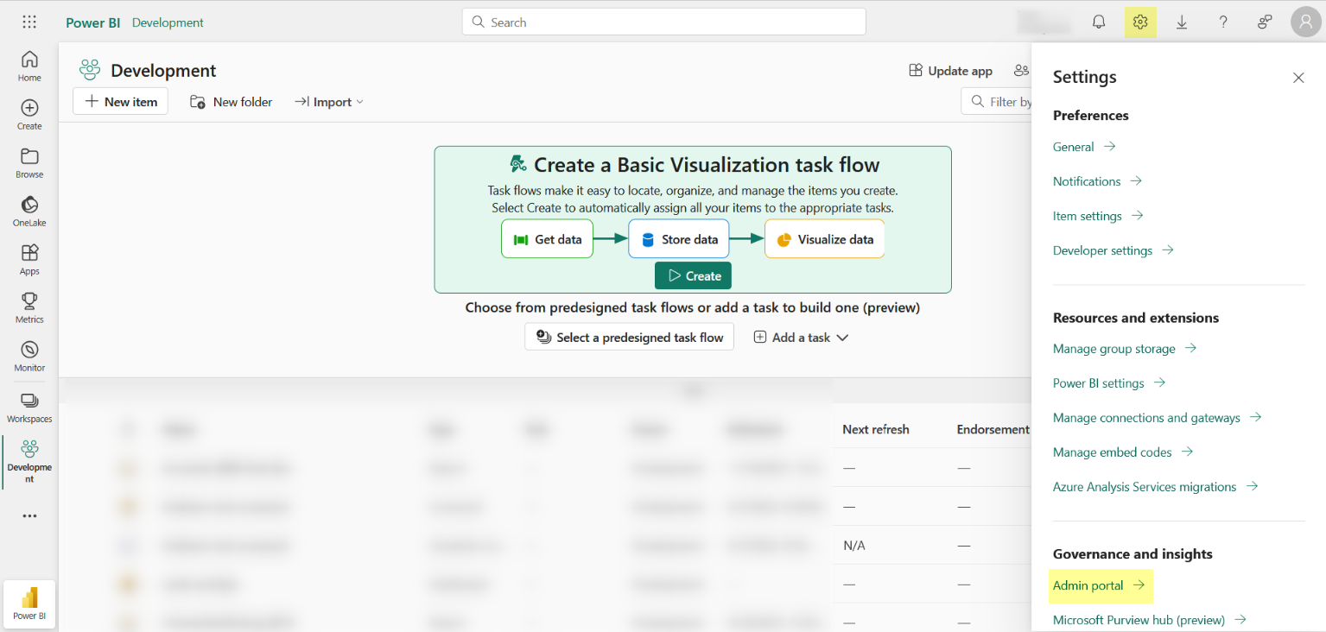Expand the Import dropdown
Viewport: 1326px width, 632px height.
328,102
